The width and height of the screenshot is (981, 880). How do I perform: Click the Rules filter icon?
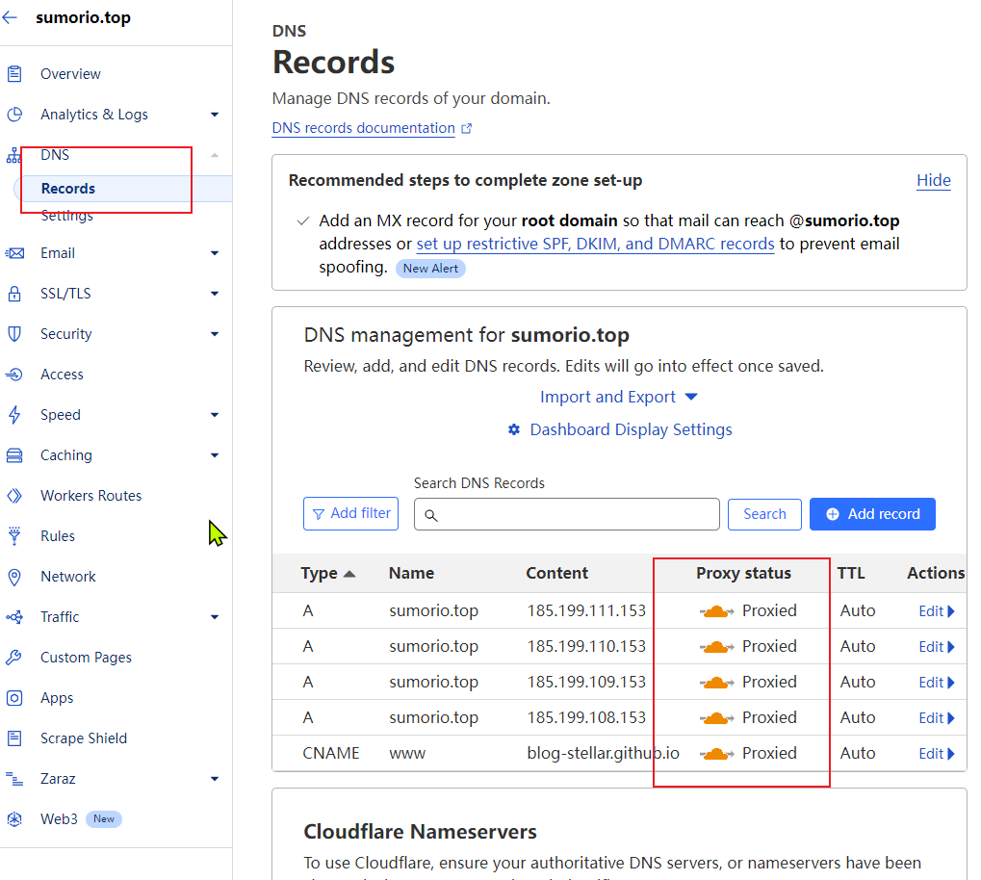pyautogui.click(x=14, y=536)
